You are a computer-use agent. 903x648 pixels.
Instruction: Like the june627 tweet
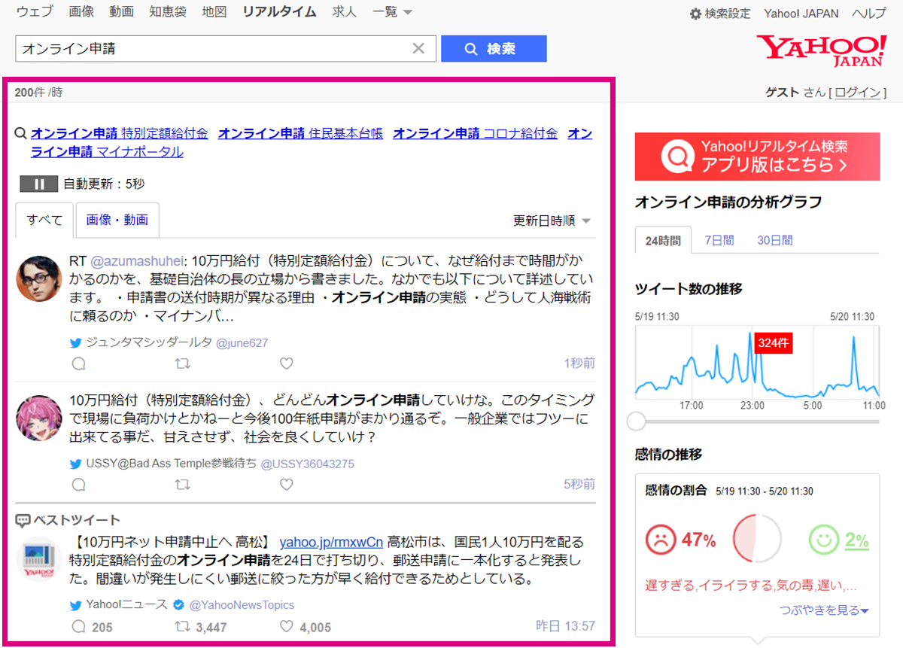[x=286, y=364]
